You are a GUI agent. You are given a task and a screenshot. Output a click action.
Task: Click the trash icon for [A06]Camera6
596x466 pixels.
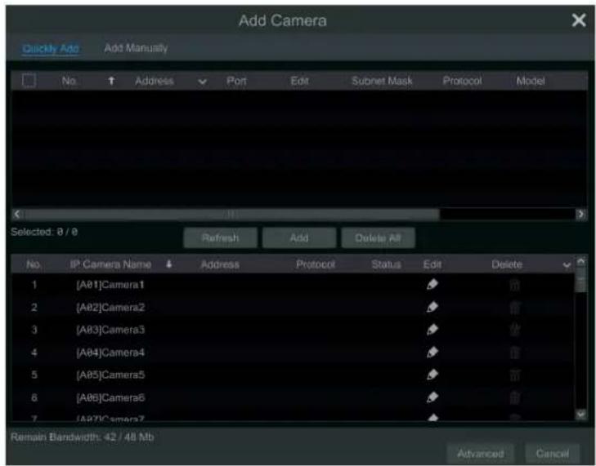point(514,398)
